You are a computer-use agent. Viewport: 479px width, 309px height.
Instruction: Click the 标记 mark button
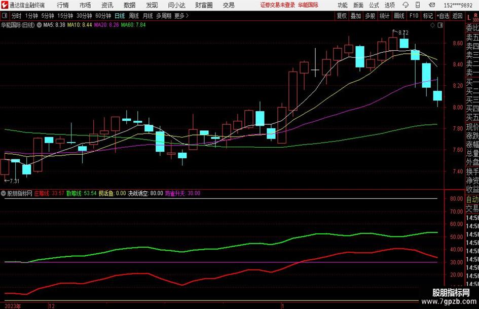coord(428,16)
